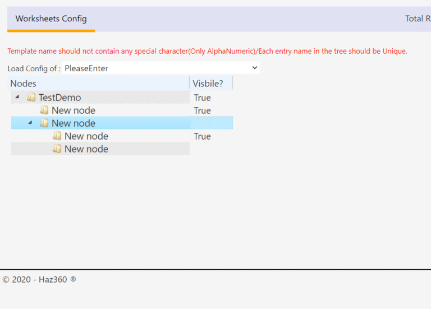Collapse the highlighted New node's children
The height and width of the screenshot is (309, 431).
30,123
